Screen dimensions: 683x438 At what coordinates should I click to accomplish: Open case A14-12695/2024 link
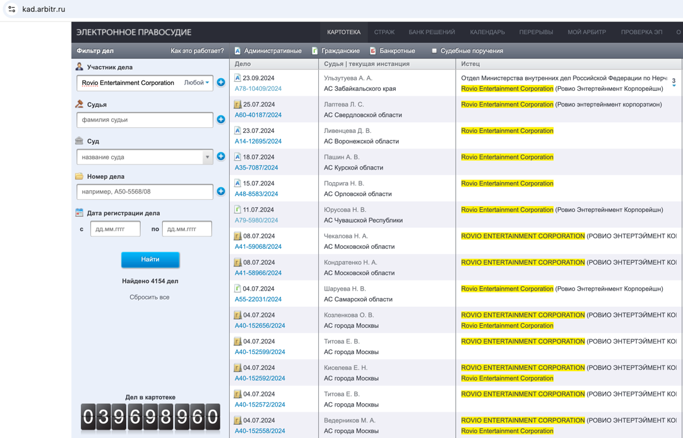point(258,141)
